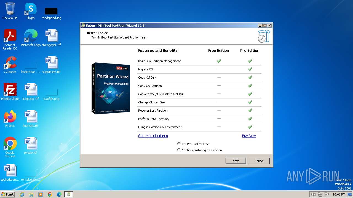The height and width of the screenshot is (198, 353).
Task: Open the Skype desktop shortcut
Action: click(x=31, y=11)
